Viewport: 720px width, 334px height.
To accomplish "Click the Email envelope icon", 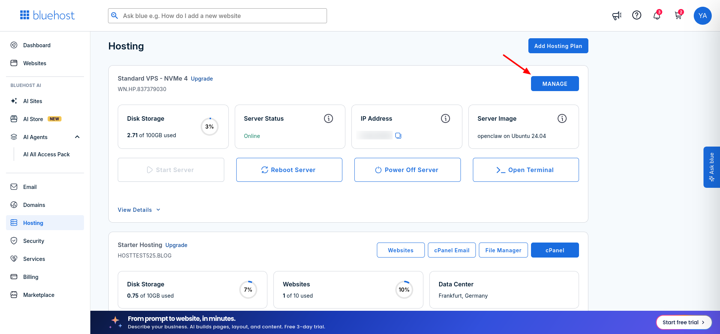I will click(x=14, y=187).
